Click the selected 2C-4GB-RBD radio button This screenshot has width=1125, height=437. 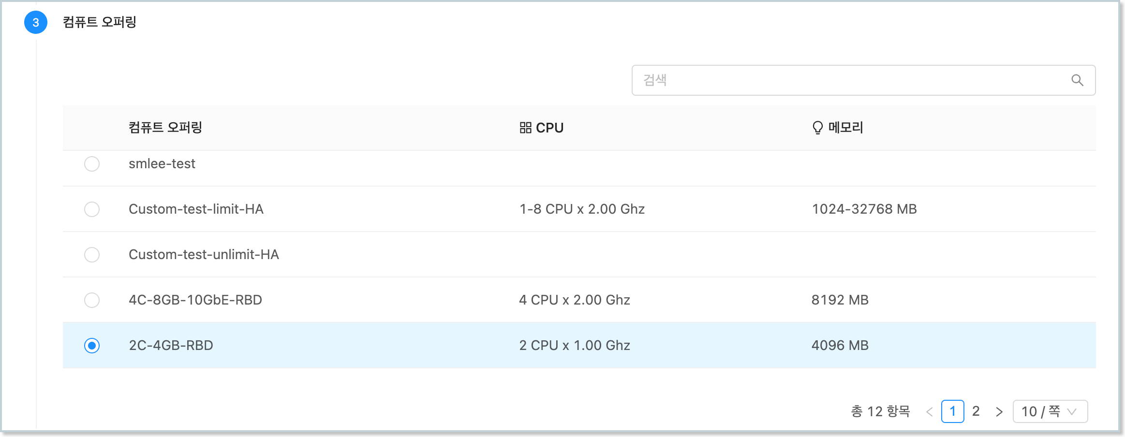pos(92,345)
